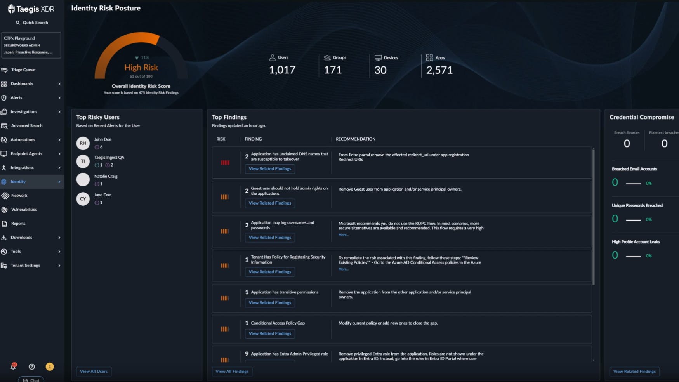
Task: Select Identity in the sidebar
Action: [x=18, y=182]
